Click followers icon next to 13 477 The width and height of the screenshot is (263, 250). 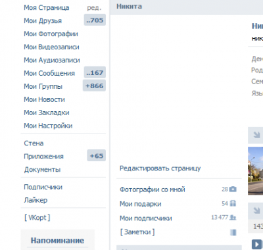pos(233,218)
